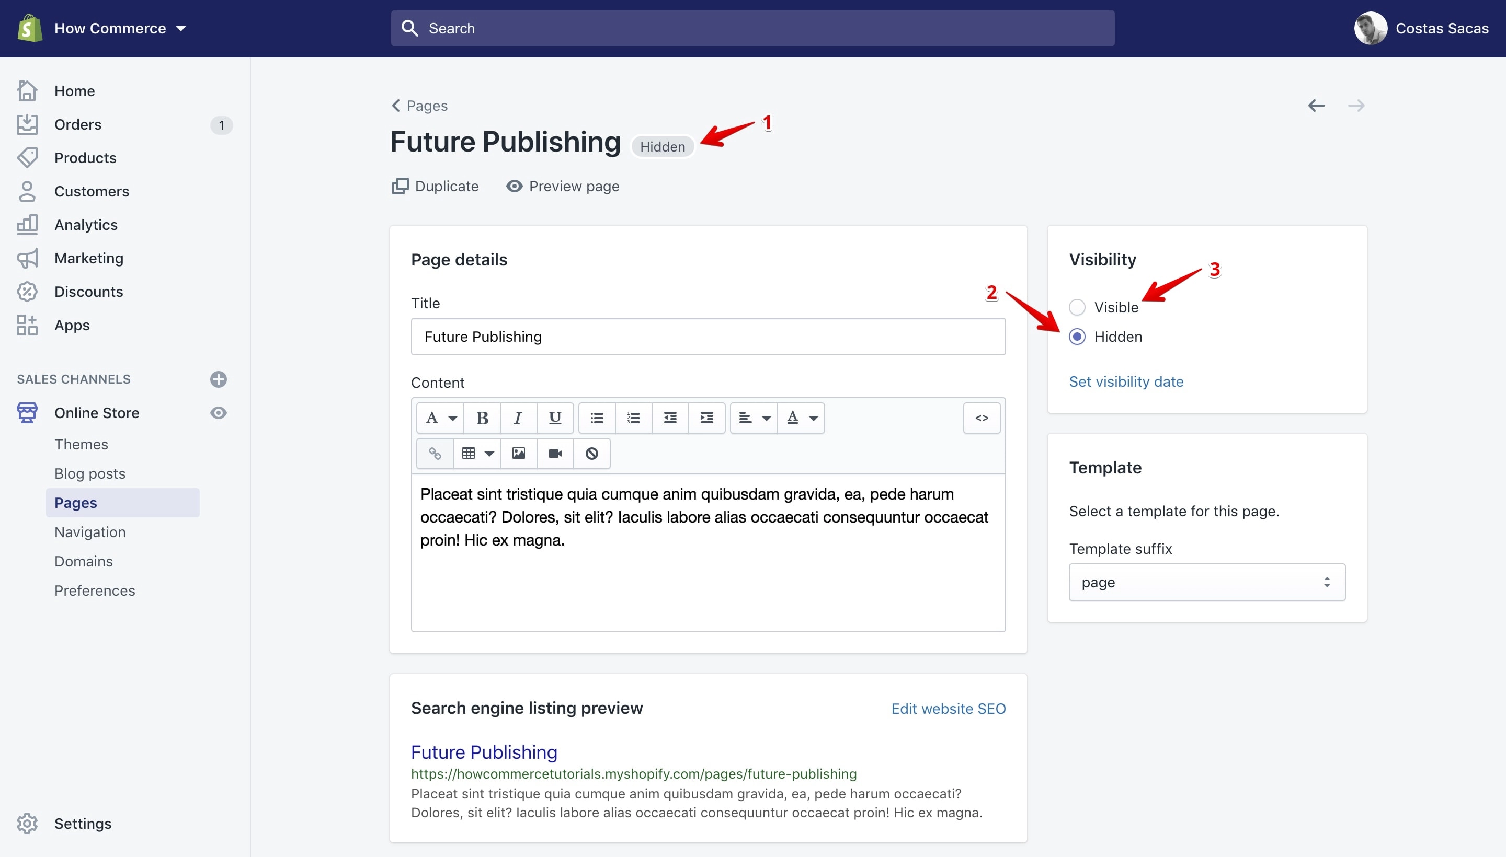Open Domains under Online Store
1506x857 pixels.
84,561
